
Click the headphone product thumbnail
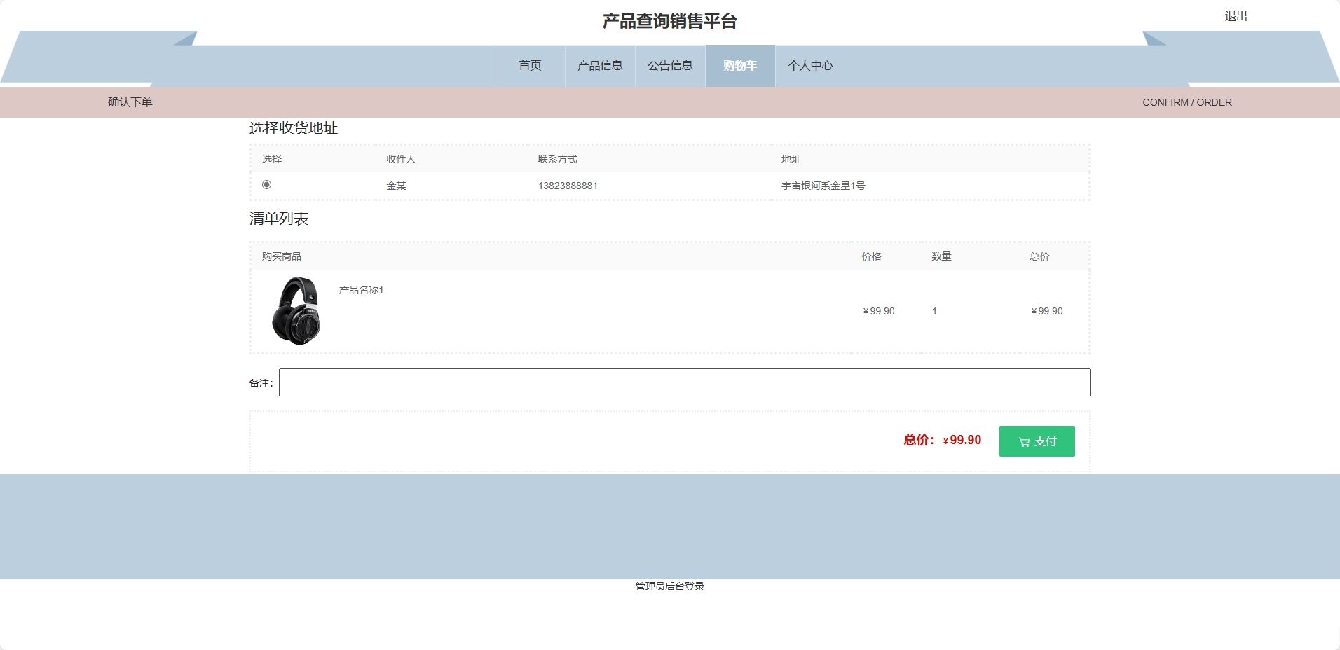(x=297, y=310)
